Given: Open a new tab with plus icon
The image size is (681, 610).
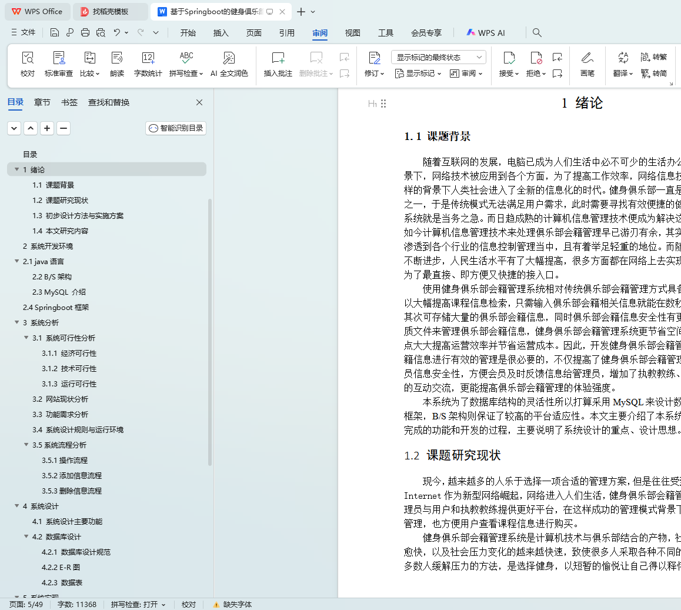Looking at the screenshot, I should pyautogui.click(x=301, y=12).
